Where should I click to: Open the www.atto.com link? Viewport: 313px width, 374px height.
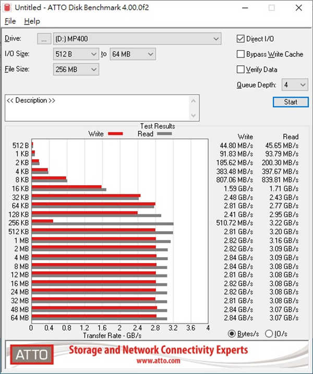tap(159, 360)
